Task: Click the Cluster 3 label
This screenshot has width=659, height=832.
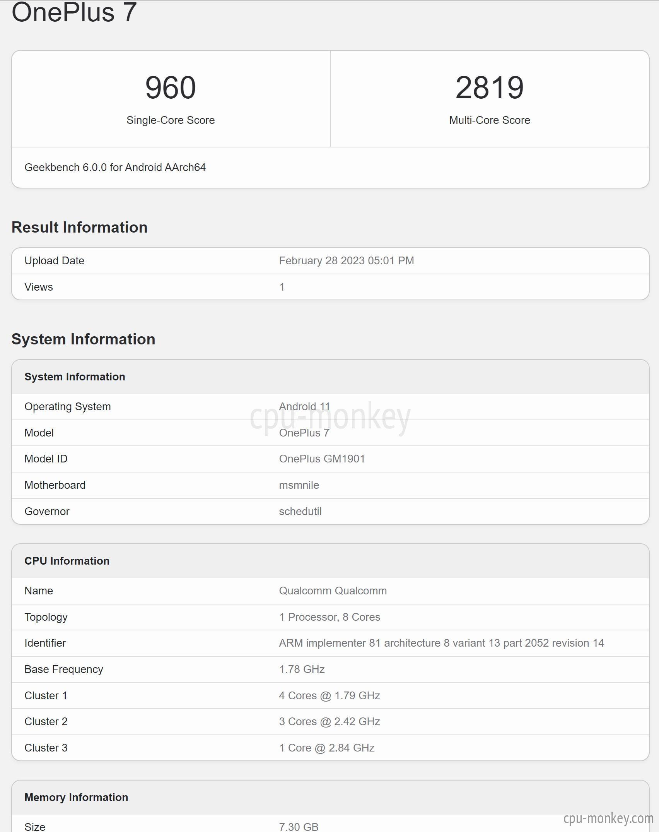Action: (x=46, y=748)
